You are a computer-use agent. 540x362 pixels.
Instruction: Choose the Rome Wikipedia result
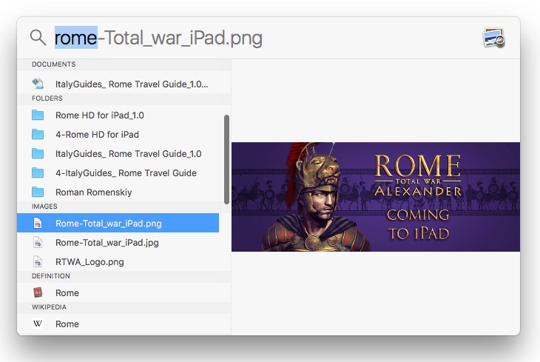pos(67,324)
